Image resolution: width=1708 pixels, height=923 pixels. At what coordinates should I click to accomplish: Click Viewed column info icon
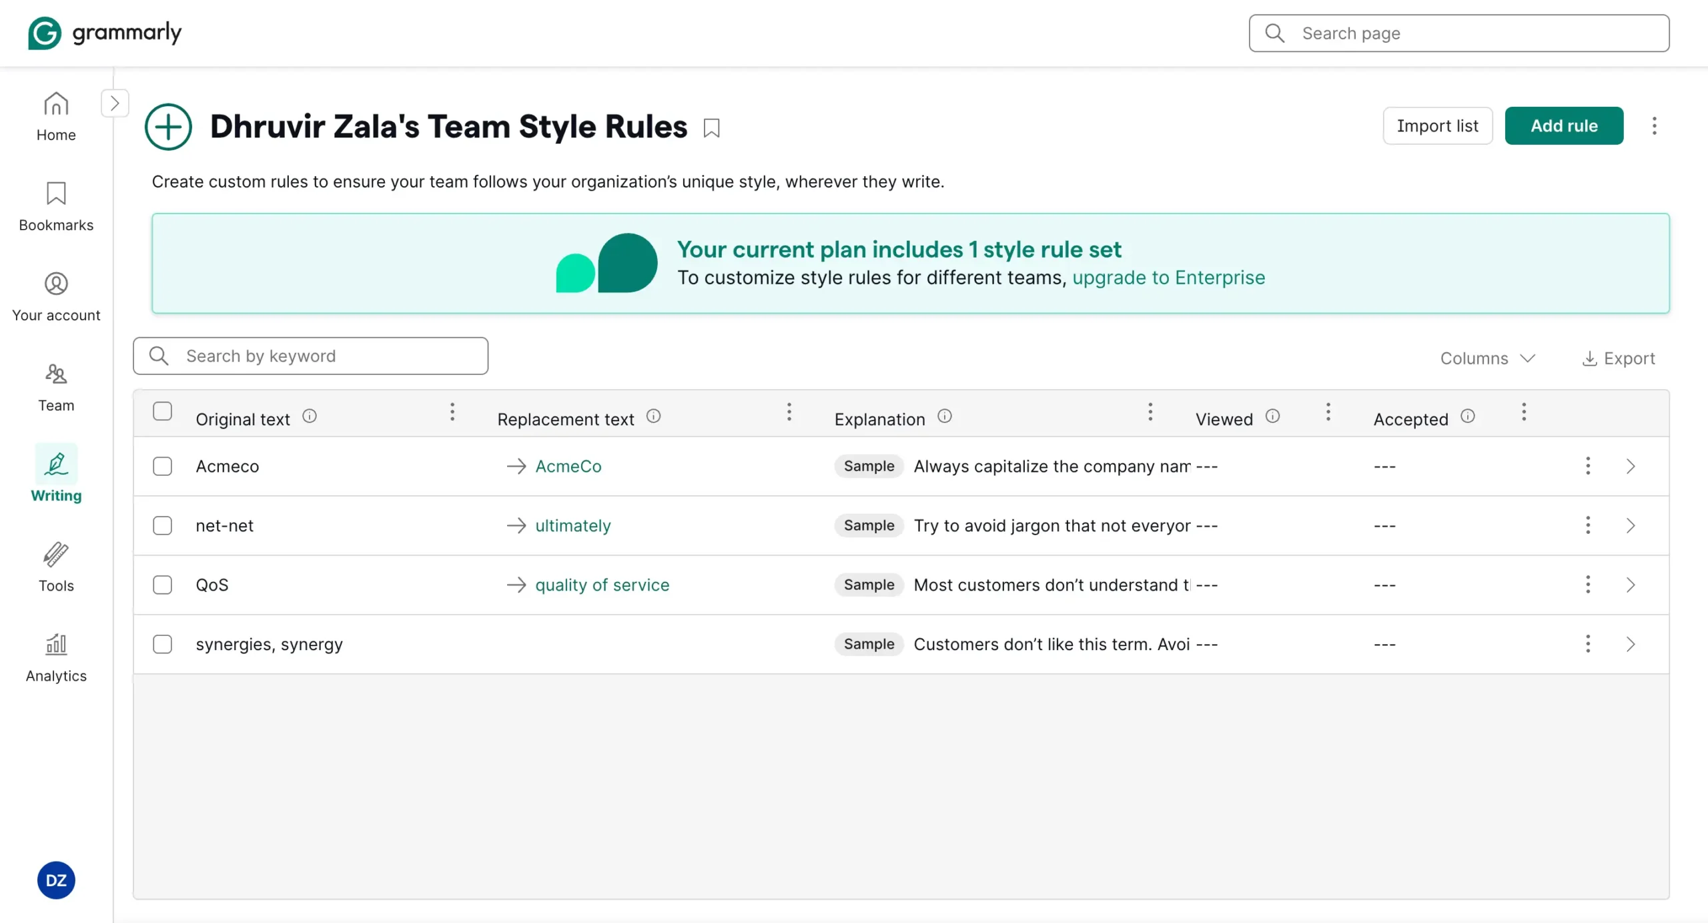tap(1273, 416)
